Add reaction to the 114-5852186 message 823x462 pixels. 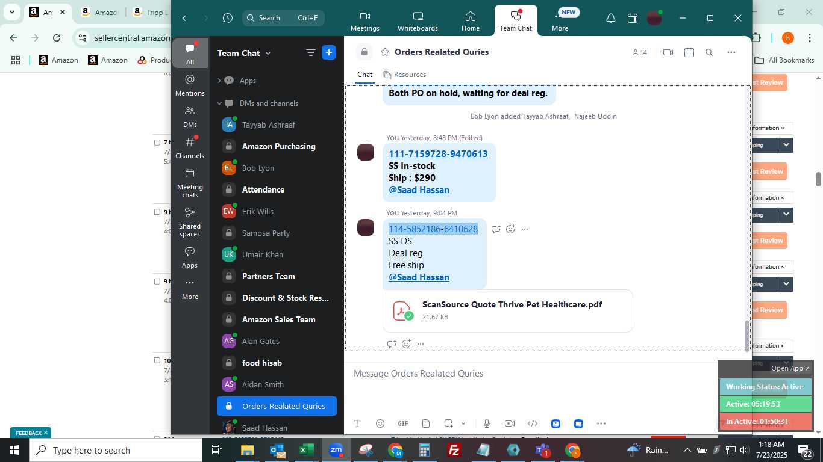coord(510,229)
